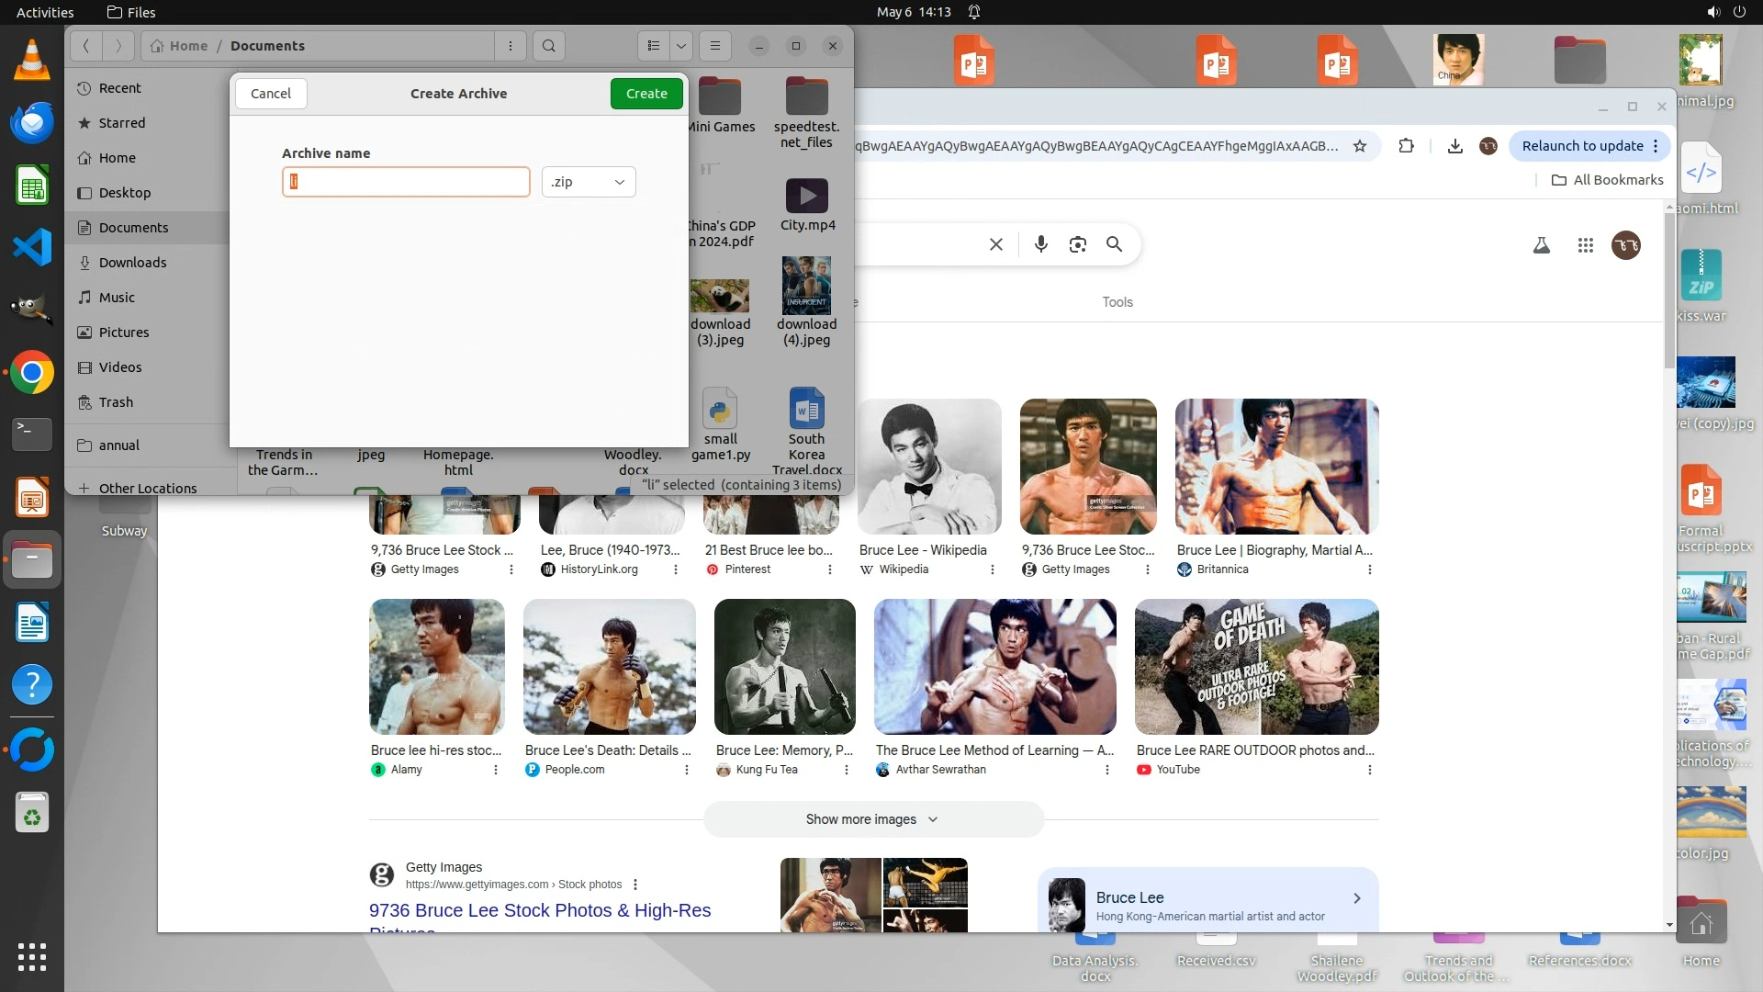This screenshot has width=1763, height=992.
Task: Open the Google apps grid icon
Action: tap(1585, 245)
